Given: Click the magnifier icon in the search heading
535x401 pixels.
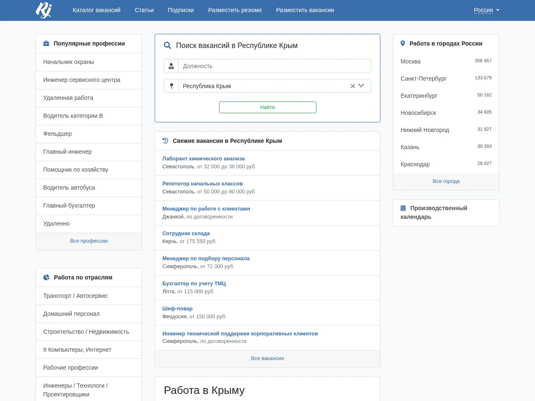Looking at the screenshot, I should (168, 46).
